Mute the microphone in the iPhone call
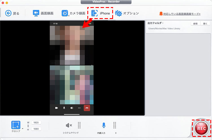Viewport: 212px width, 140px height. [x=64, y=108]
